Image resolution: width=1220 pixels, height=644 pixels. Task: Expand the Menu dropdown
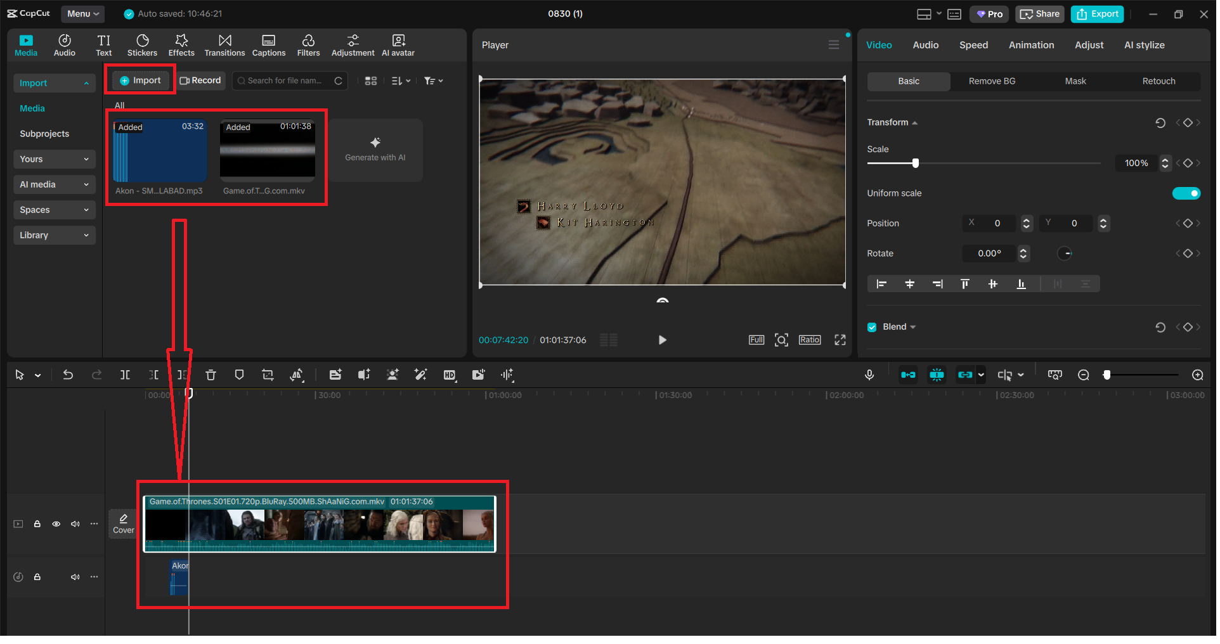[x=83, y=14]
